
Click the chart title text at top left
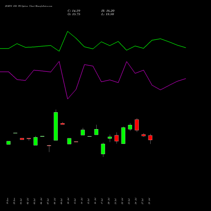pos(29,6)
